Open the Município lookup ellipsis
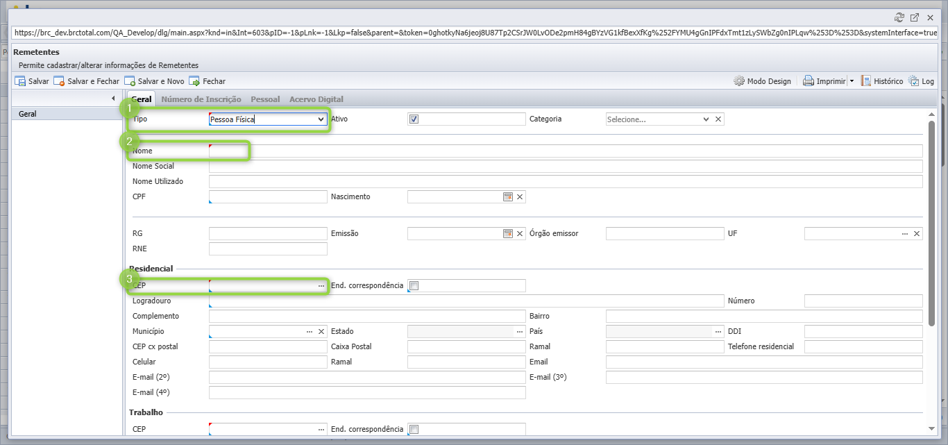 (310, 332)
